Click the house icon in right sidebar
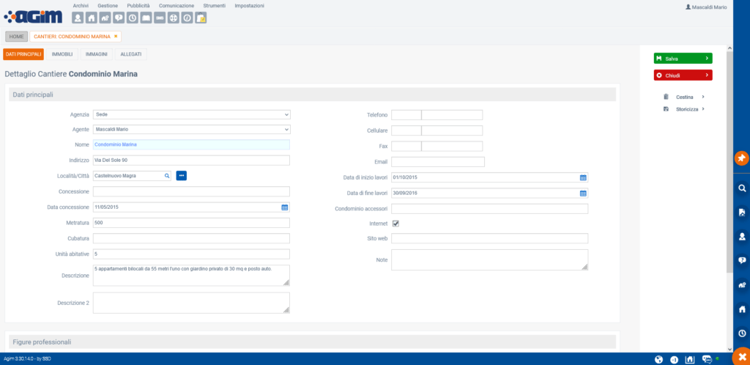This screenshot has width=750, height=365. pyautogui.click(x=741, y=309)
